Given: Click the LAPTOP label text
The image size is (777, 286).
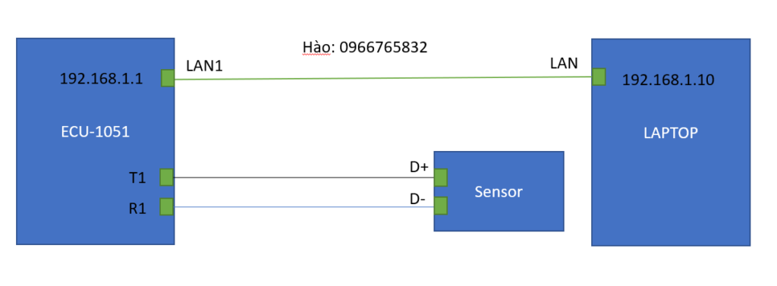Looking at the screenshot, I should coord(671,132).
